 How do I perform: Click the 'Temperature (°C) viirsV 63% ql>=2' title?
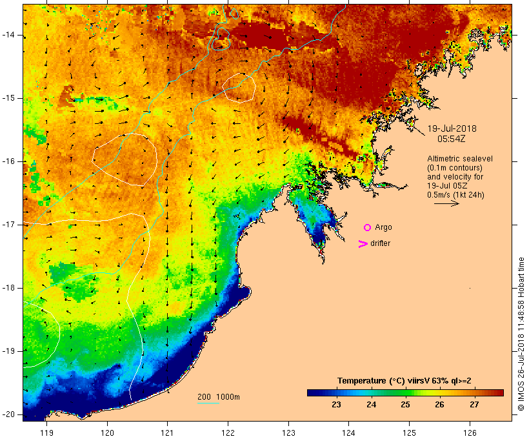coord(404,381)
